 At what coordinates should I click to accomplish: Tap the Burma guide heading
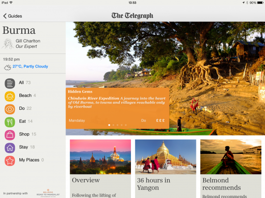point(19,30)
